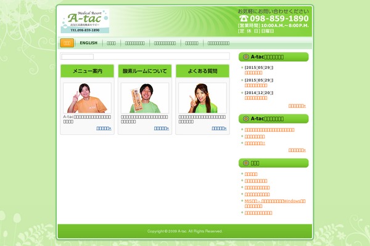Viewport: 370px width, 246px height.
Task: Open the sidebar link ending with !!
Action: 255,143
